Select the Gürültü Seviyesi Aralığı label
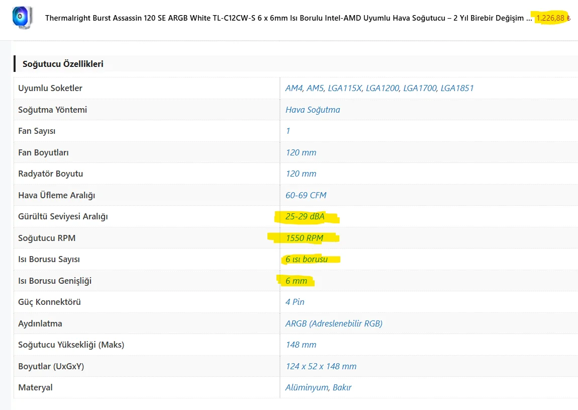The height and width of the screenshot is (410, 578). click(x=63, y=217)
